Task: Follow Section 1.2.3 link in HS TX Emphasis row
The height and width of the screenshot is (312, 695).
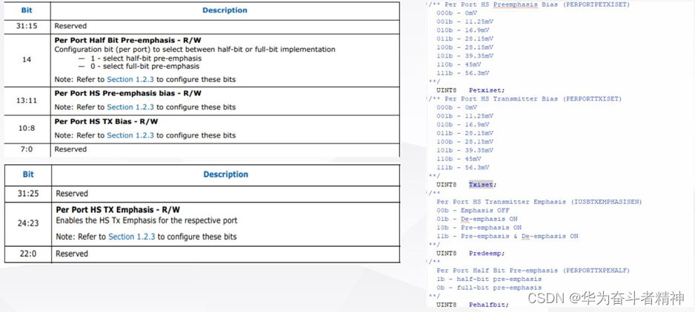Action: (132, 237)
